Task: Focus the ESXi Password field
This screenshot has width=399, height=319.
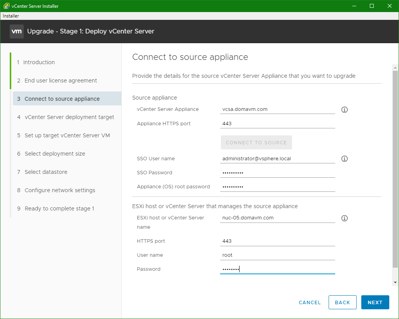Action: [278, 269]
